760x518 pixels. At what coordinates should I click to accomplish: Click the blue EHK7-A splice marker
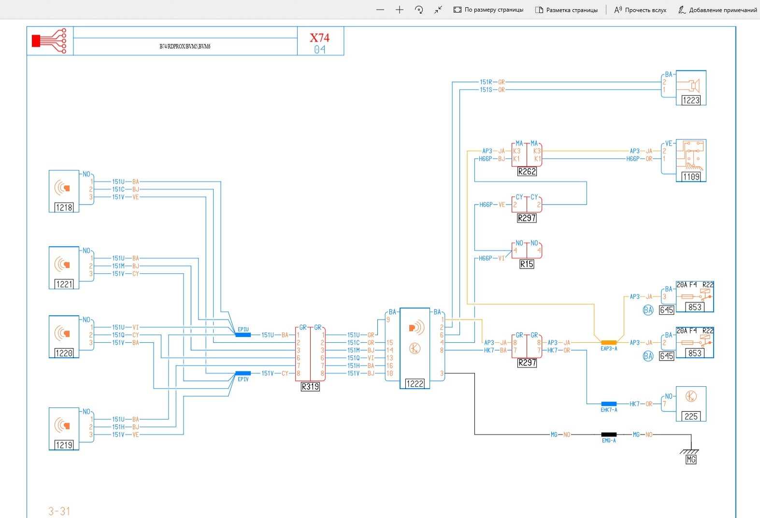click(x=609, y=404)
